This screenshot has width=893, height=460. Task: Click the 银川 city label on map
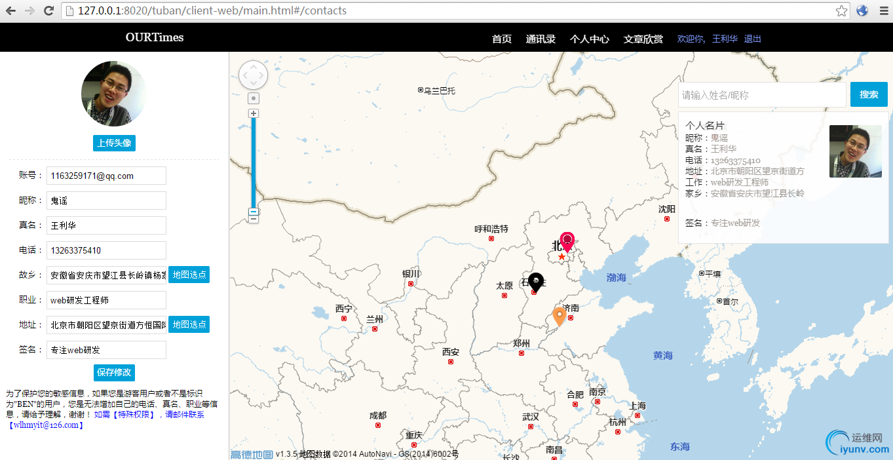pyautogui.click(x=411, y=274)
